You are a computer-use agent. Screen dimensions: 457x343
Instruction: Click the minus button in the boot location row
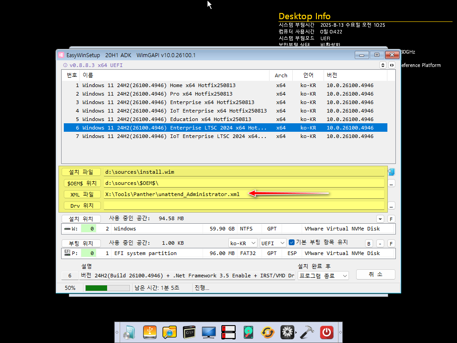tap(380, 243)
